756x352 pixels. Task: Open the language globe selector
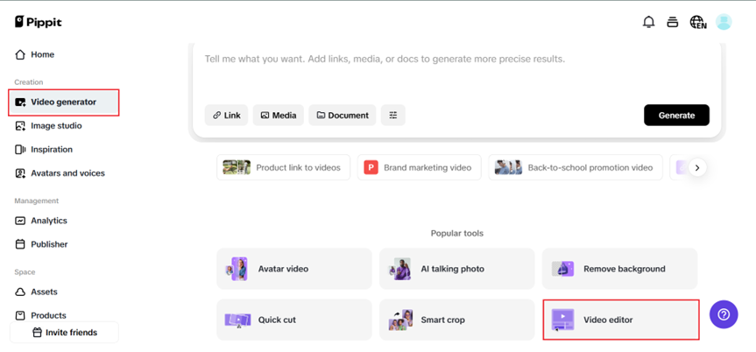697,22
